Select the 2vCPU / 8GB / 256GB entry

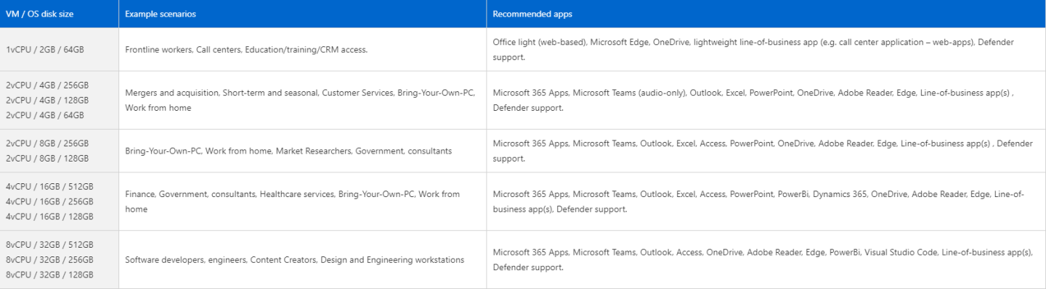point(47,143)
